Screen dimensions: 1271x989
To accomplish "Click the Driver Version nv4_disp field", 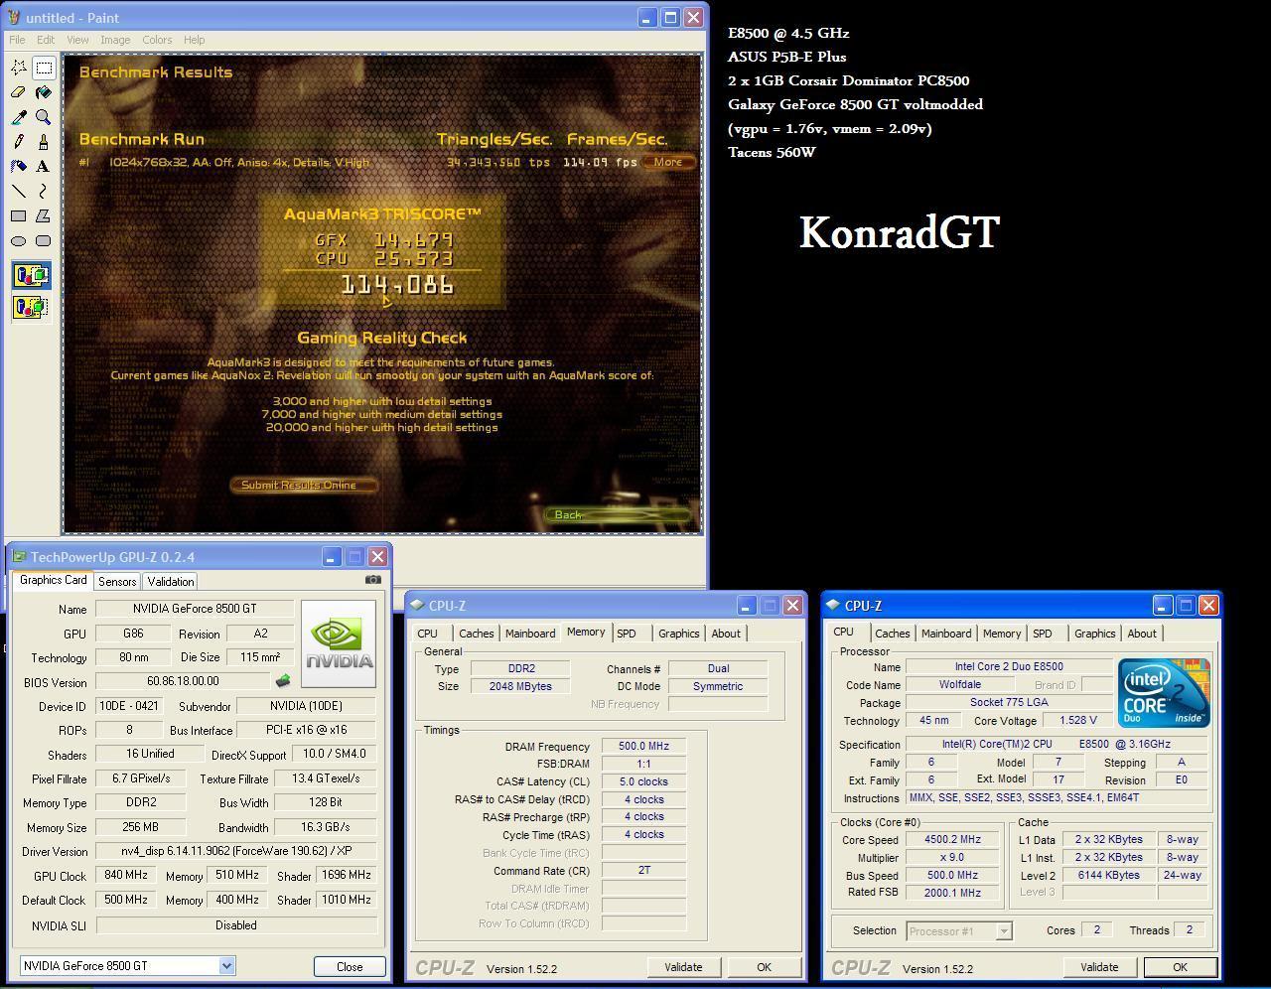I will pyautogui.click(x=236, y=852).
